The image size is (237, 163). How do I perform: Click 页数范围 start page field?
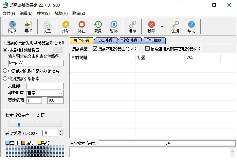click(x=34, y=101)
